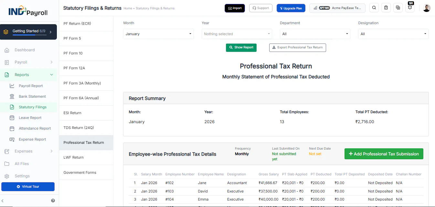
Task: Click the All Files folder icon
Action: pos(7,164)
